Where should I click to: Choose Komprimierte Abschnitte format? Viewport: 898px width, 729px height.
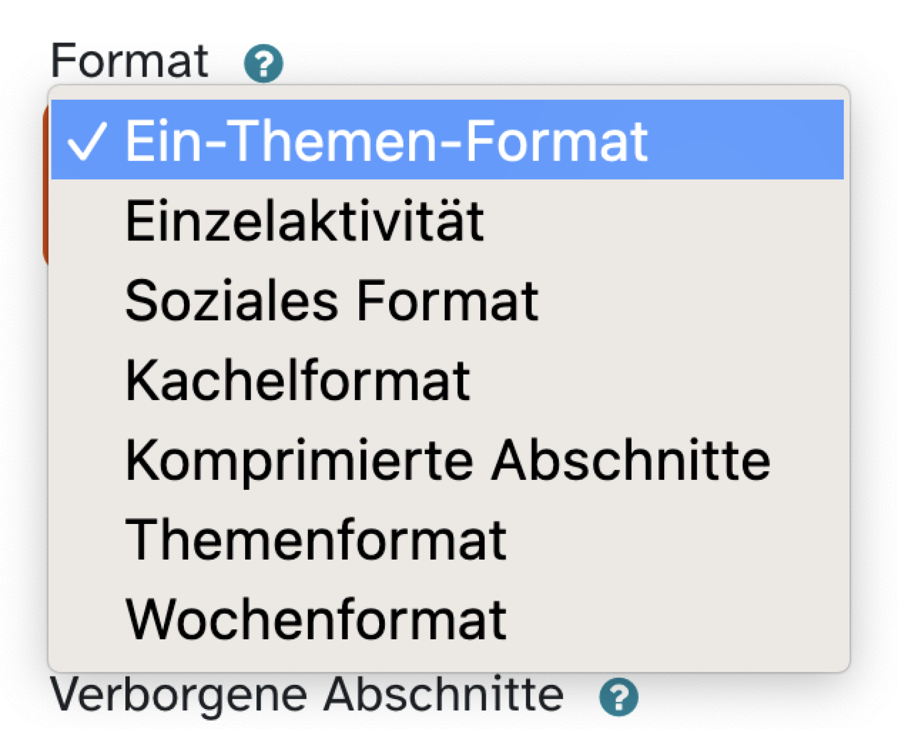coord(447,460)
